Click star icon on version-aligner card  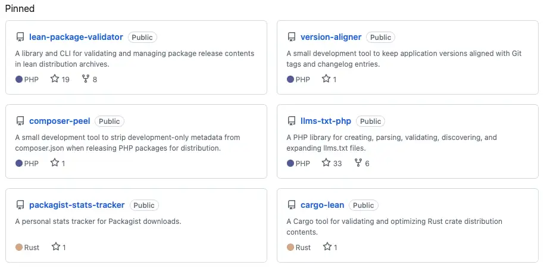(326, 79)
